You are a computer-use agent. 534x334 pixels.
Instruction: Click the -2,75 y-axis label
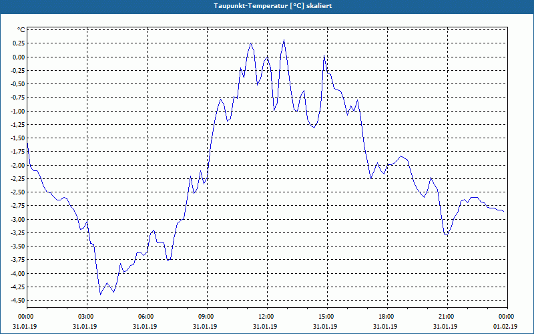pos(18,206)
